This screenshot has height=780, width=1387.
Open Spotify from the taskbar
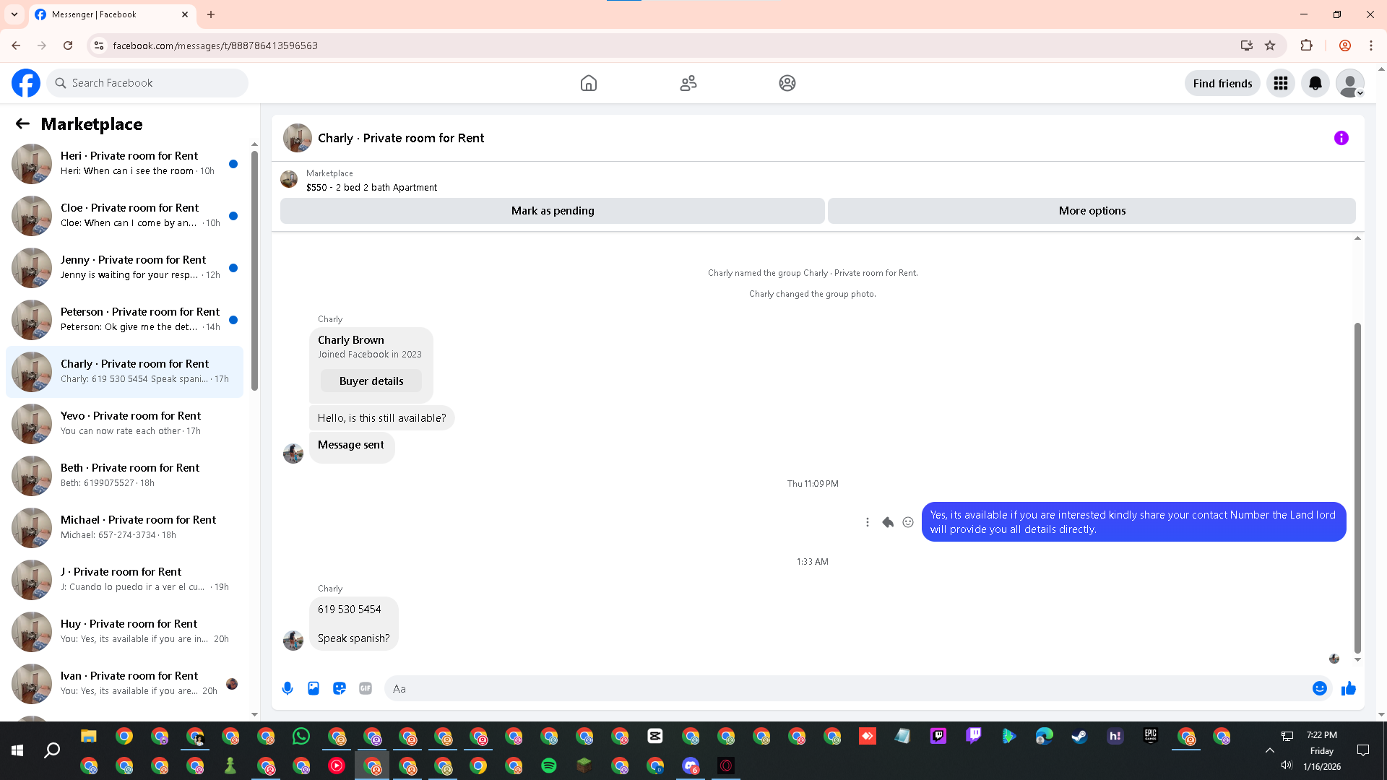pos(549,766)
